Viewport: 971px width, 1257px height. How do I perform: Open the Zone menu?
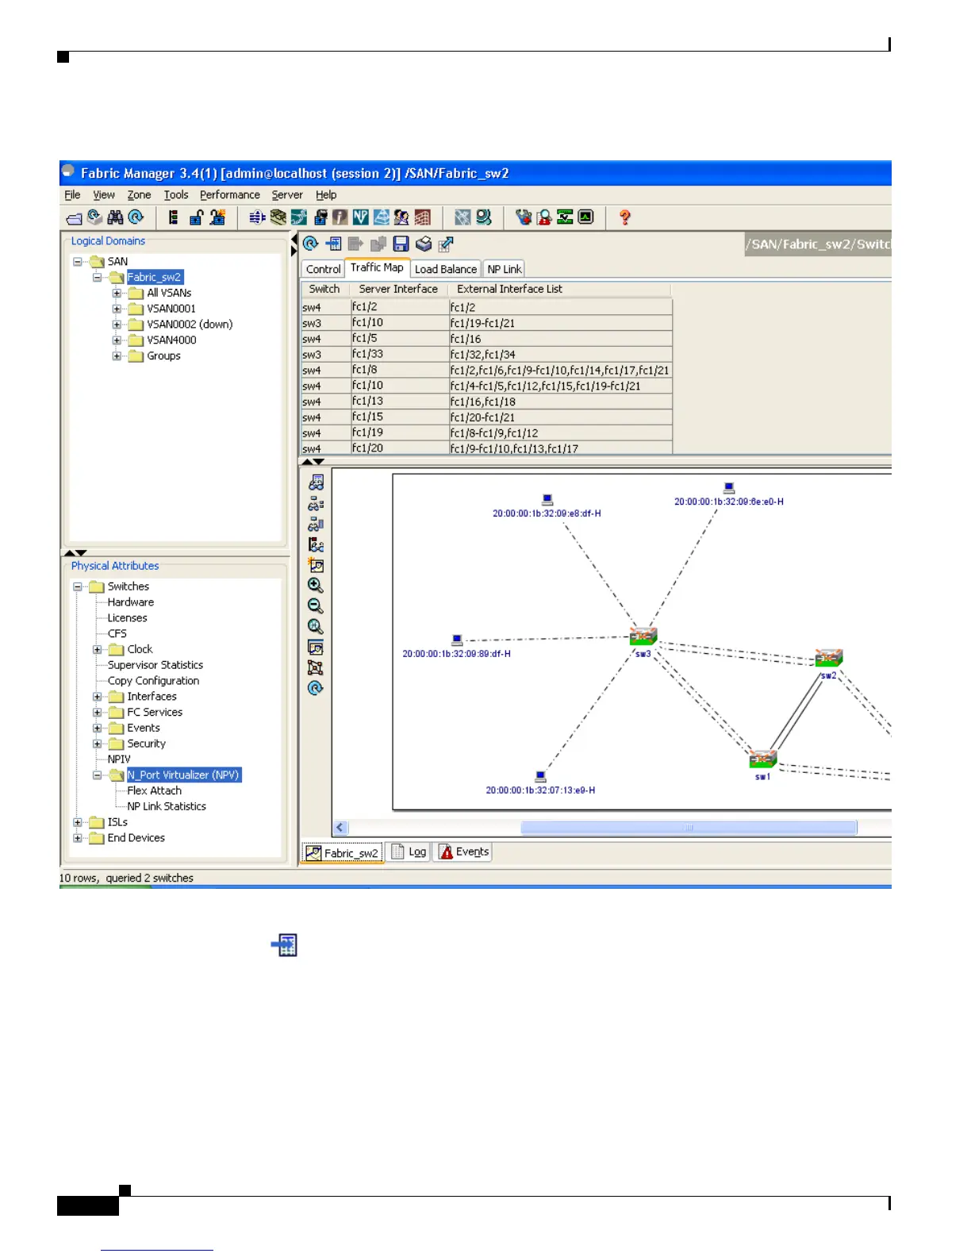139,194
